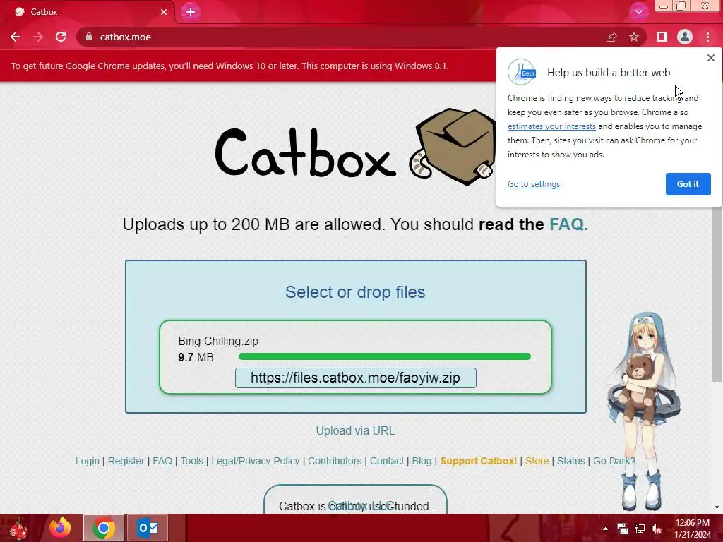
Task: Open Go to settings link
Action: click(534, 184)
